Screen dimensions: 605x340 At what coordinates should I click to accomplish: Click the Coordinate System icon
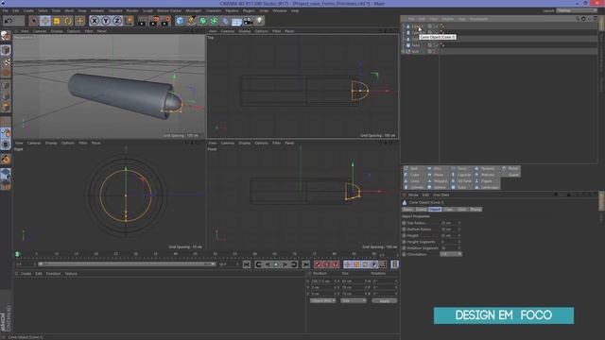pos(129,21)
